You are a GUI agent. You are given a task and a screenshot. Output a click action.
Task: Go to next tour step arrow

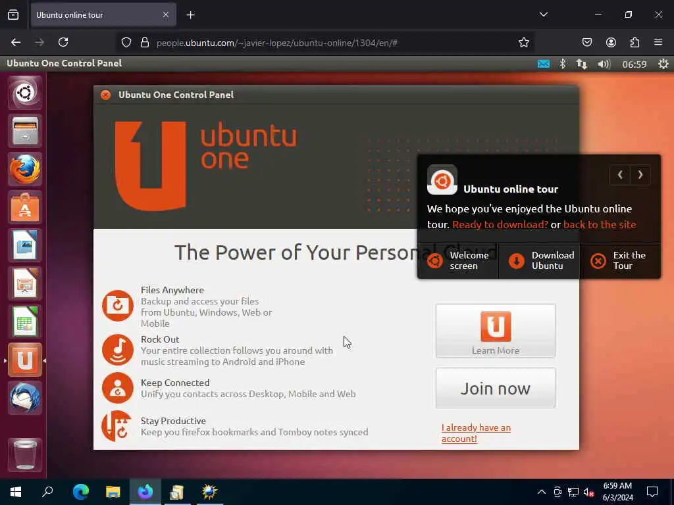640,175
